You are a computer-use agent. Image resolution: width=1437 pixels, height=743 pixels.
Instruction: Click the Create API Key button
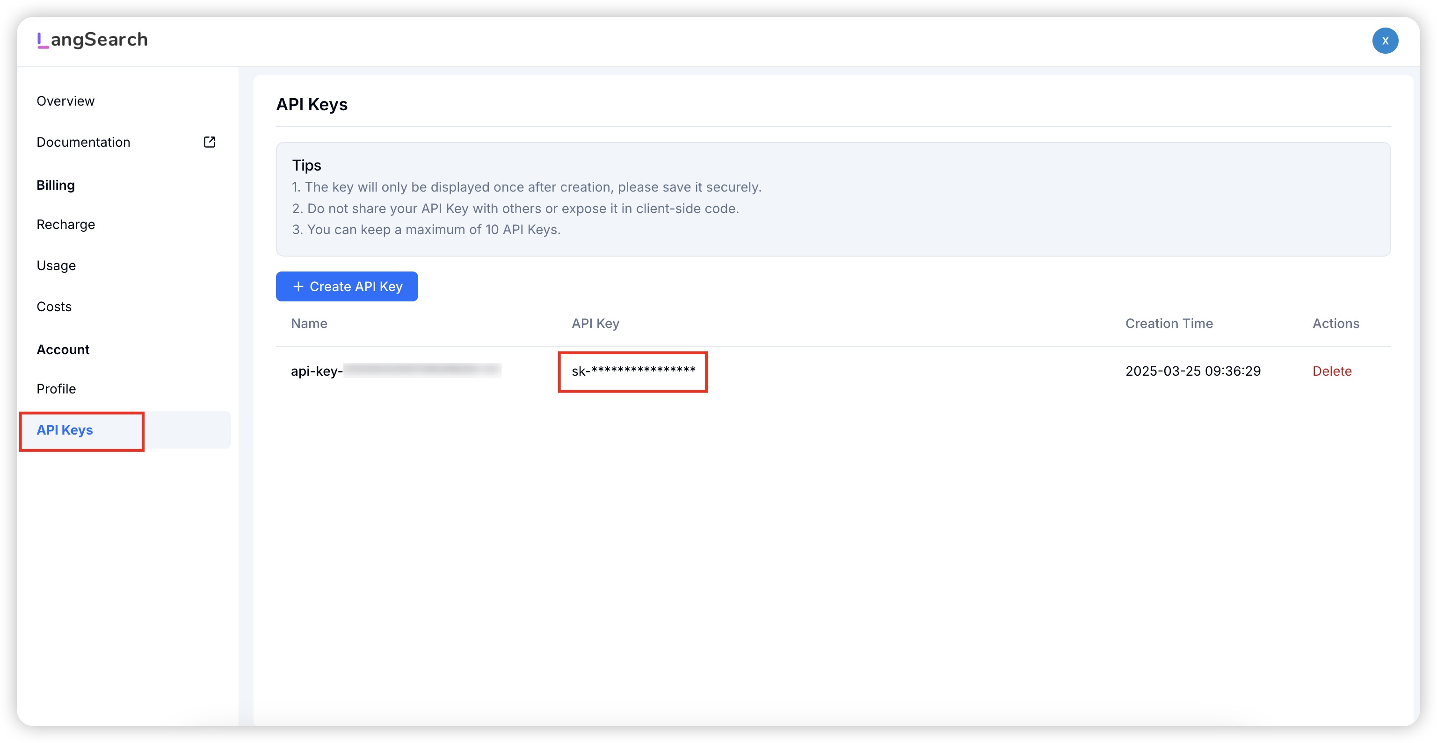point(347,286)
